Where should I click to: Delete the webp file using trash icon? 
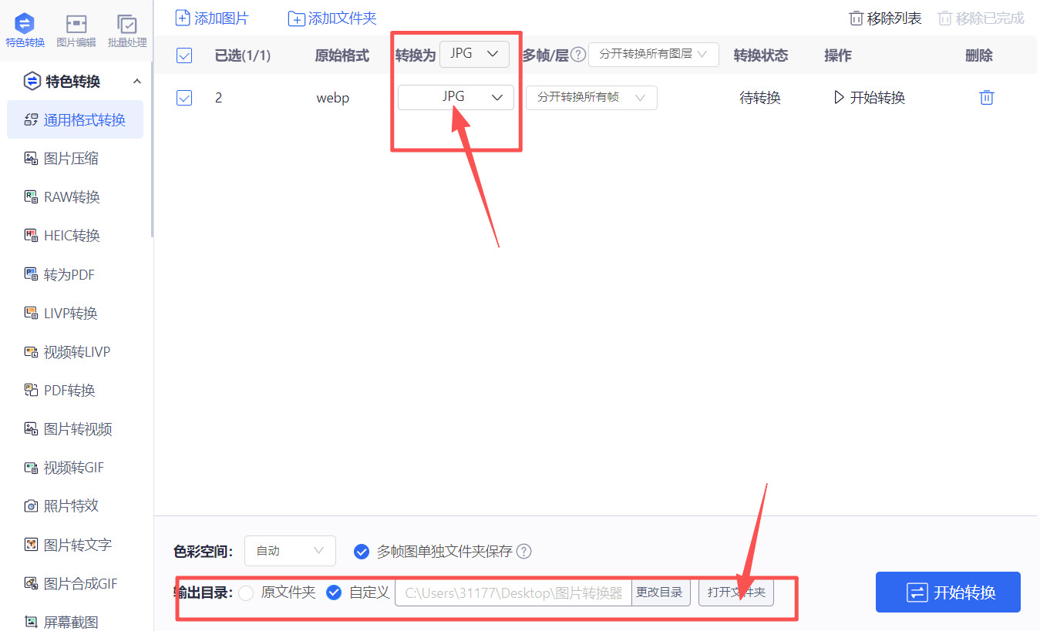tap(987, 97)
